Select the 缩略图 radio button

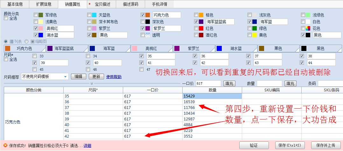pos(26,41)
